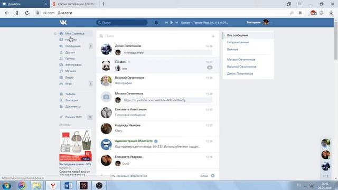This screenshot has width=338, height=190.
Task: Open the Екатерина profile dropdown menu
Action: 259,22
